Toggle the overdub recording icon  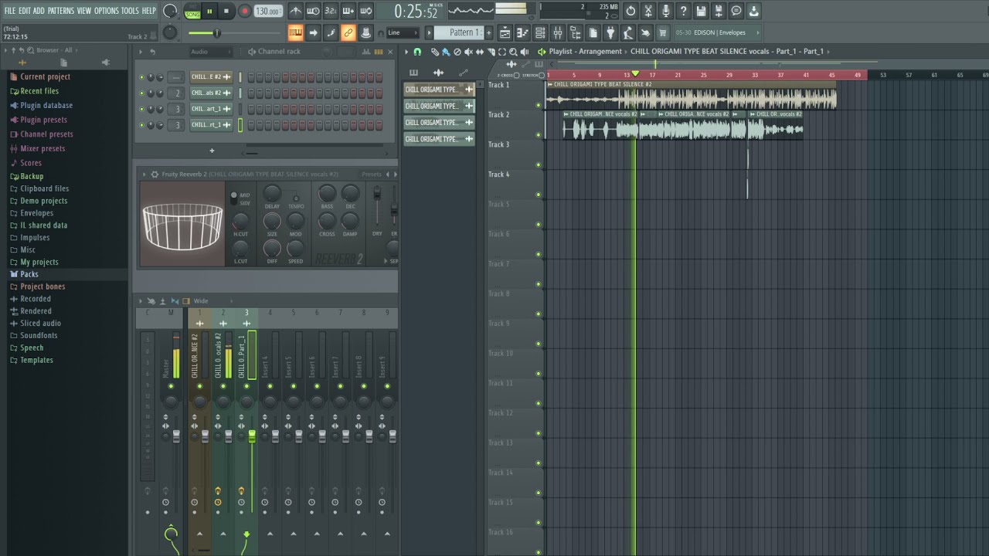pos(348,11)
